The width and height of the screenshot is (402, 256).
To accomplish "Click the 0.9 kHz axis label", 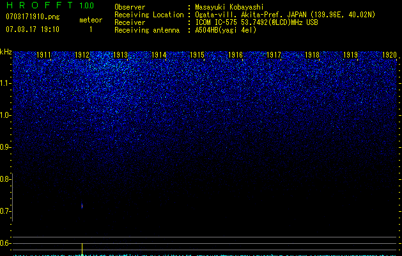I will pos(6,147).
